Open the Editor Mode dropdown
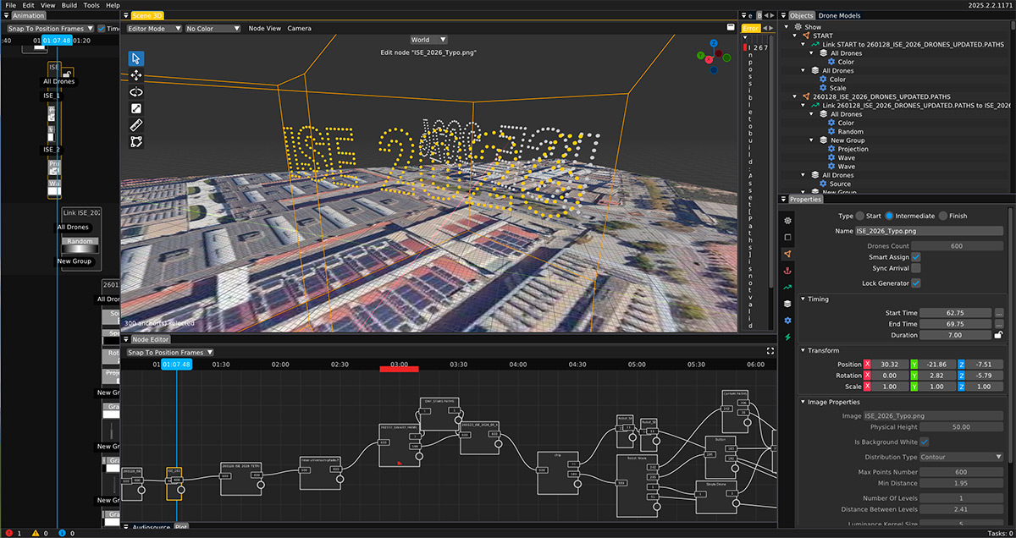This screenshot has height=538, width=1016. (x=153, y=29)
